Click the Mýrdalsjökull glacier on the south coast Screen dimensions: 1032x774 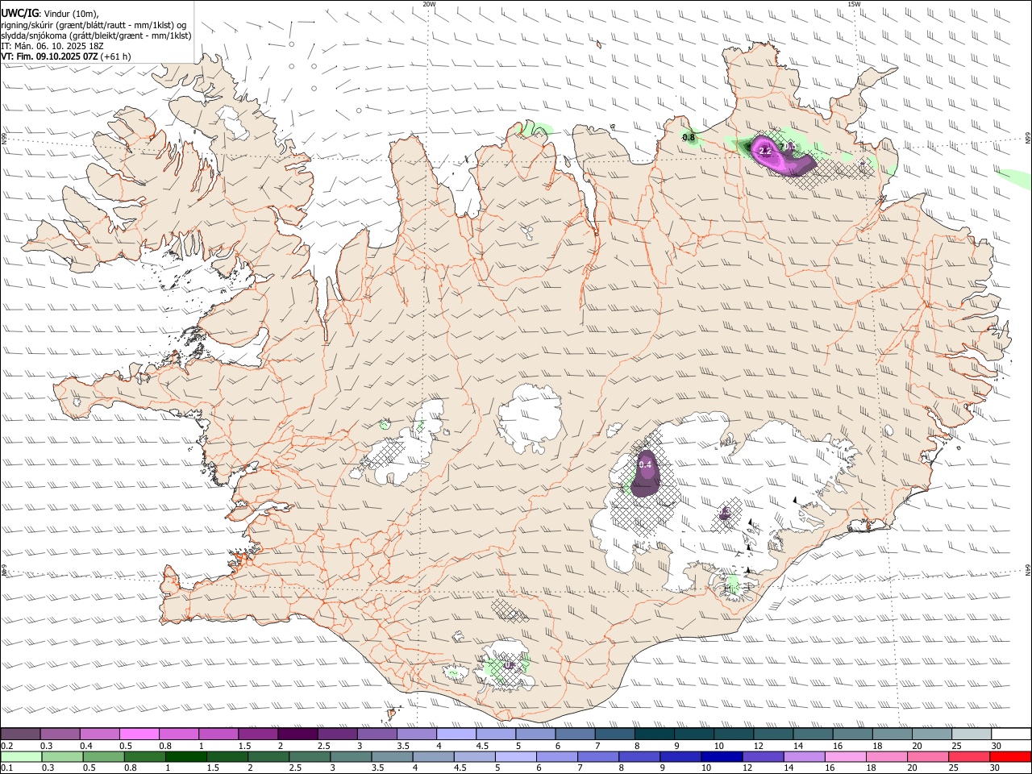pos(508,666)
